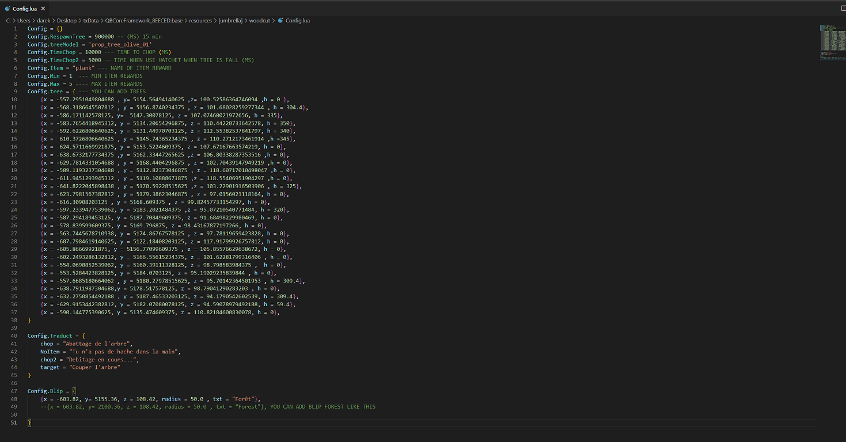
Task: Click the Lua icon in the breadcrumb
Action: pyautogui.click(x=280, y=20)
